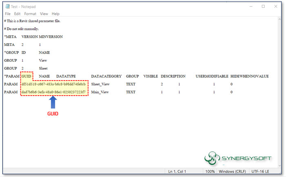Image resolution: width=286 pixels, height=177 pixels.
Task: Click the scrollbar up arrow
Action: pyautogui.click(x=279, y=19)
